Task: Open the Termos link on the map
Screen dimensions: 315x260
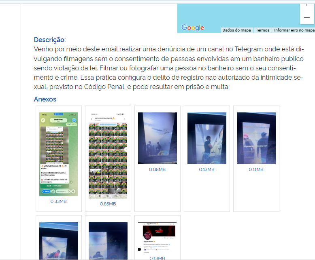Action: coord(262,30)
